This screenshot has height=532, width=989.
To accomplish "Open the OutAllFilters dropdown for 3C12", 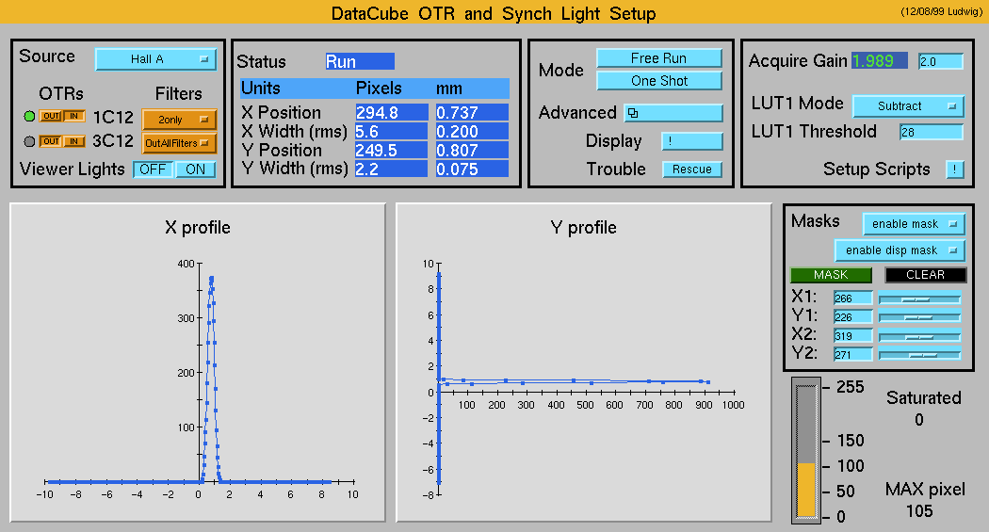I will [x=178, y=143].
